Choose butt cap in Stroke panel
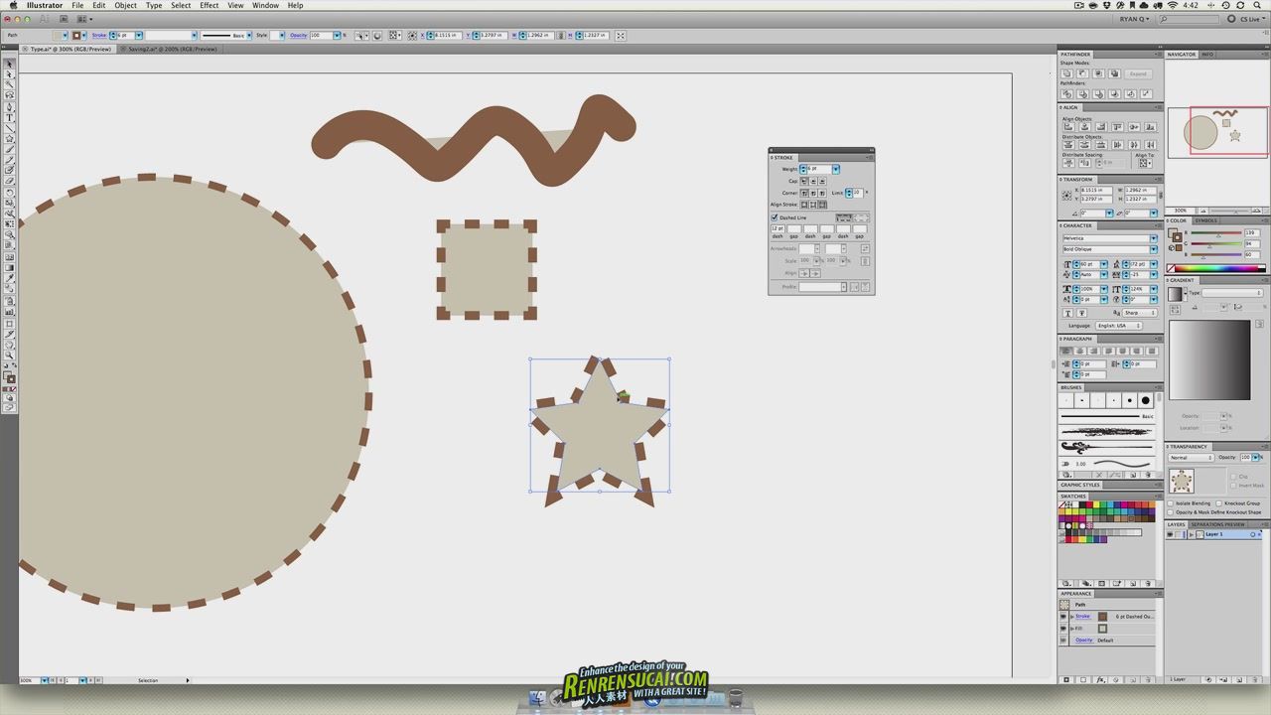This screenshot has width=1271, height=715. (804, 182)
